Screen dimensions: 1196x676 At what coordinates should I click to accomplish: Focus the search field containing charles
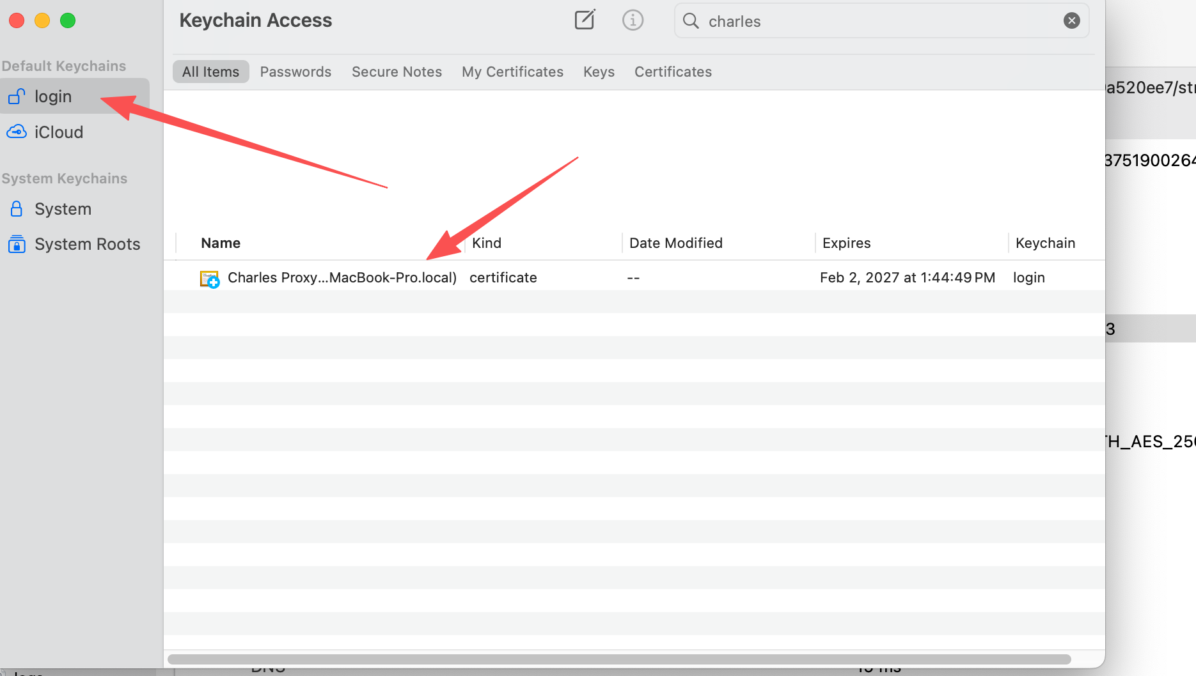(881, 21)
